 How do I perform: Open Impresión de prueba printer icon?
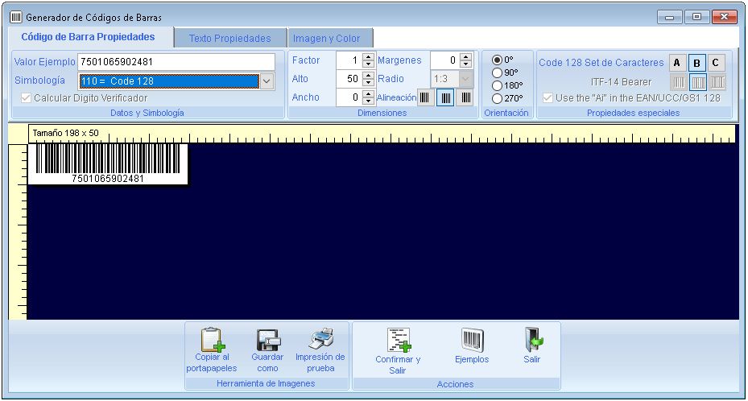tap(320, 339)
